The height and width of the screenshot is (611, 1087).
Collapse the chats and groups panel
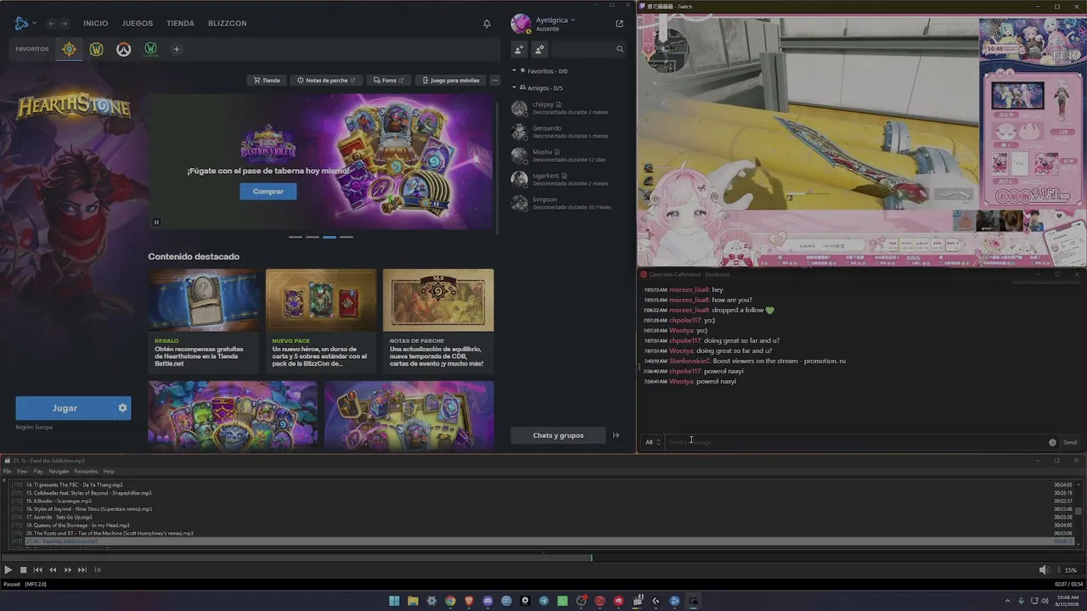click(x=617, y=435)
